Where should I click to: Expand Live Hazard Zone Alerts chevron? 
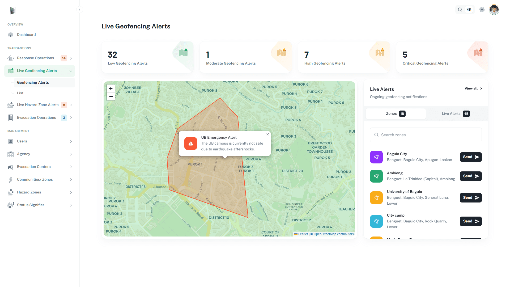click(71, 105)
